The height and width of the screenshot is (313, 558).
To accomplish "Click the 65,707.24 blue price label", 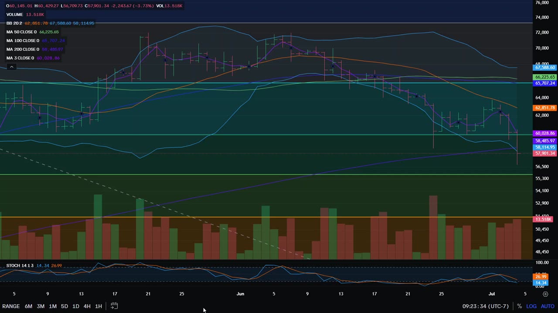I will tap(545, 83).
